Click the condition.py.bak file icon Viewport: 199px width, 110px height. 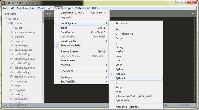[x=12, y=50]
